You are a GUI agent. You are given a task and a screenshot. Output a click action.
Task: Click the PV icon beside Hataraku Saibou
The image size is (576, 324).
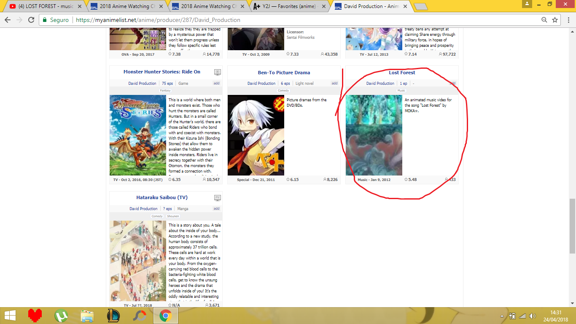(x=217, y=197)
